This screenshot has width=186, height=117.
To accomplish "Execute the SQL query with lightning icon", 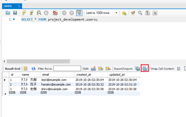I will (24, 13).
